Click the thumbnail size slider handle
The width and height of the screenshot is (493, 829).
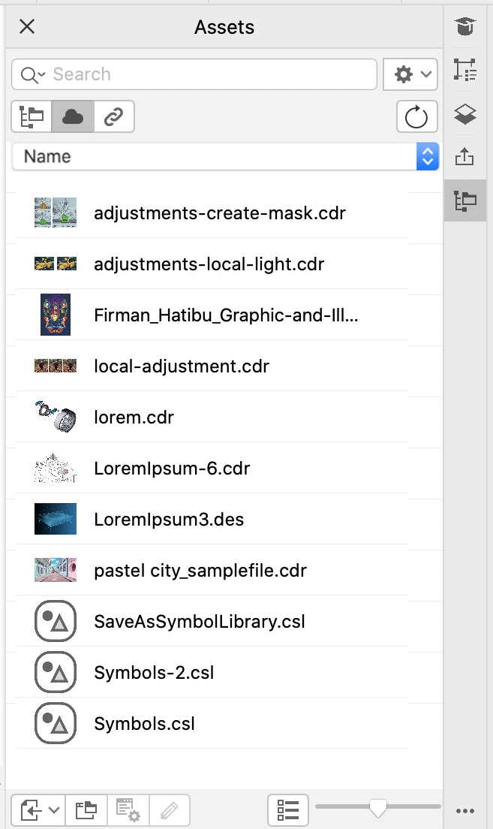click(378, 807)
